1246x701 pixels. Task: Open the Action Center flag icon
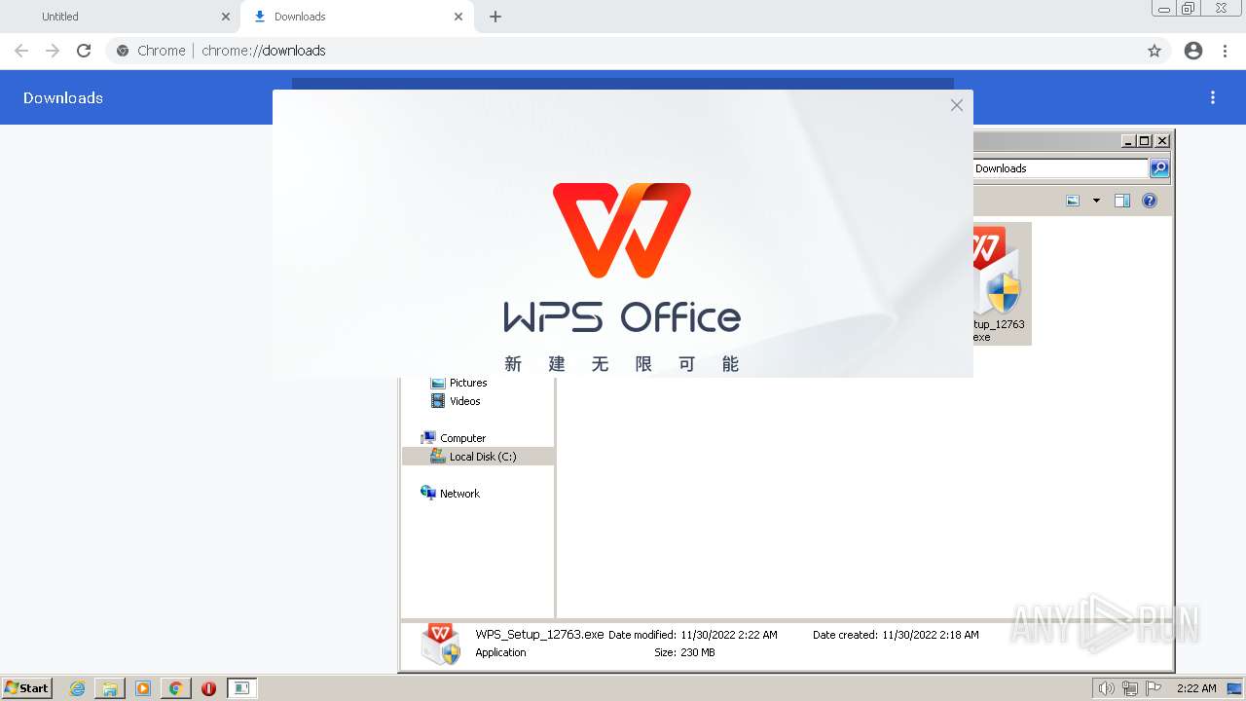1154,688
